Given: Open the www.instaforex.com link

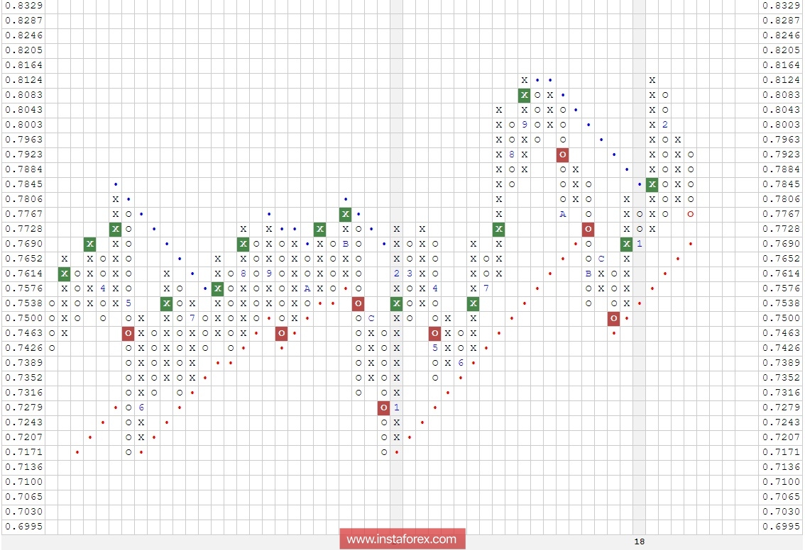Looking at the screenshot, I should pyautogui.click(x=402, y=539).
